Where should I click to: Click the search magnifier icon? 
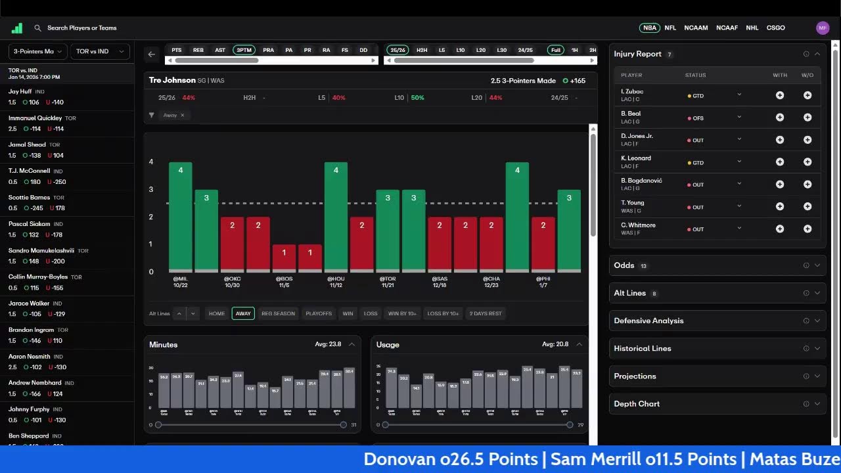pos(38,28)
